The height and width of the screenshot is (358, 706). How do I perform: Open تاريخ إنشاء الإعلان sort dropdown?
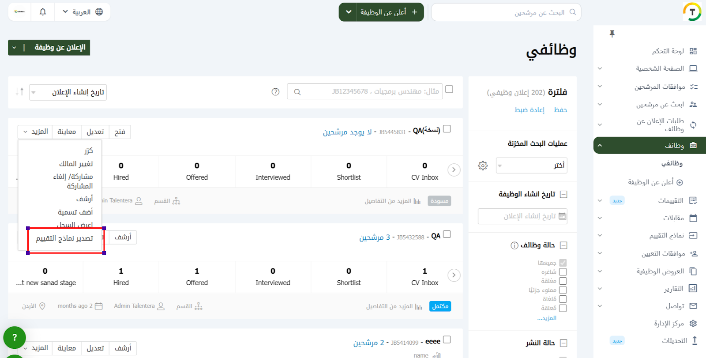(x=68, y=92)
